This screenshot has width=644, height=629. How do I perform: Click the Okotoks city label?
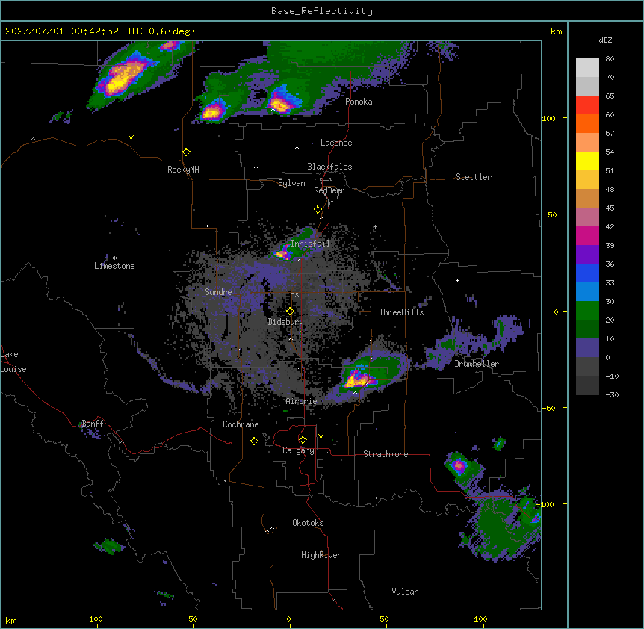click(x=308, y=523)
